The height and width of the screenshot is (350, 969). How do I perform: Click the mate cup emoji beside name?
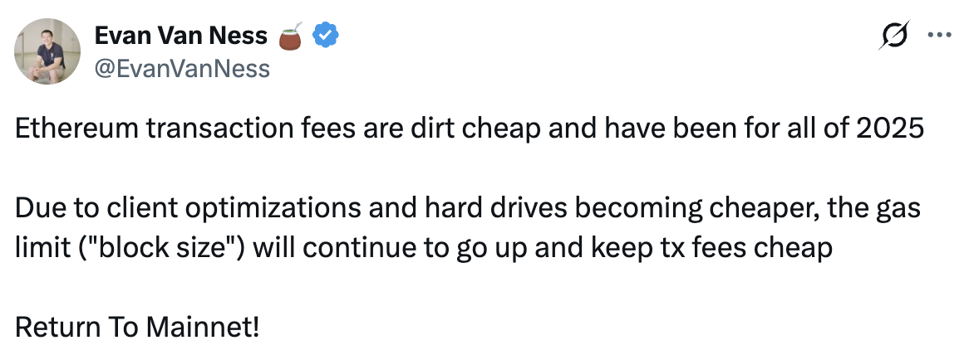pyautogui.click(x=291, y=36)
